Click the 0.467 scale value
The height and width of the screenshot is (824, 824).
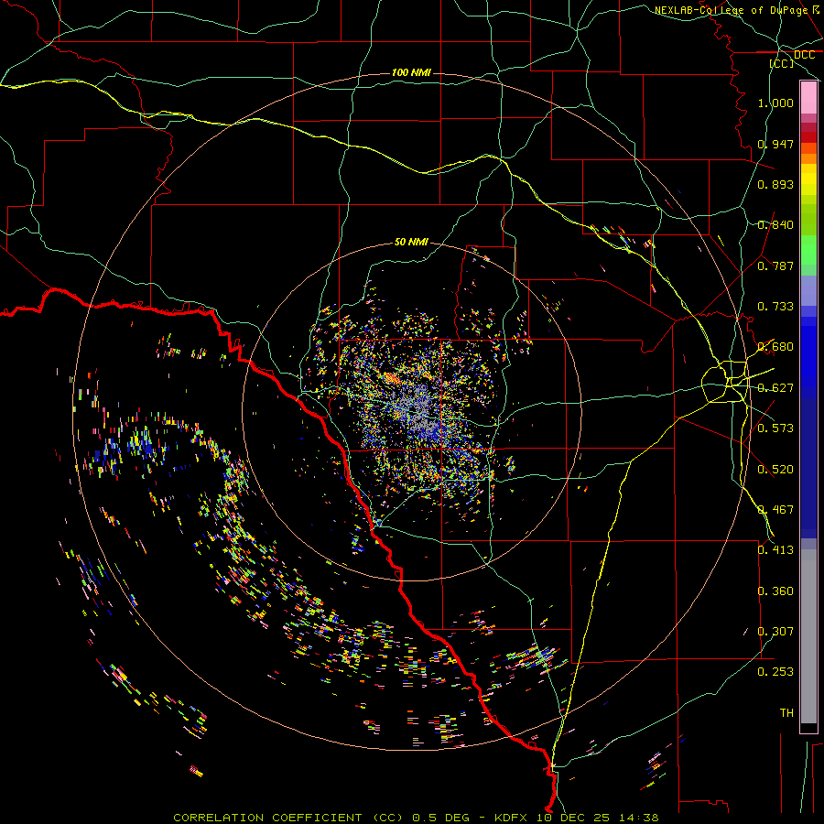tap(775, 510)
